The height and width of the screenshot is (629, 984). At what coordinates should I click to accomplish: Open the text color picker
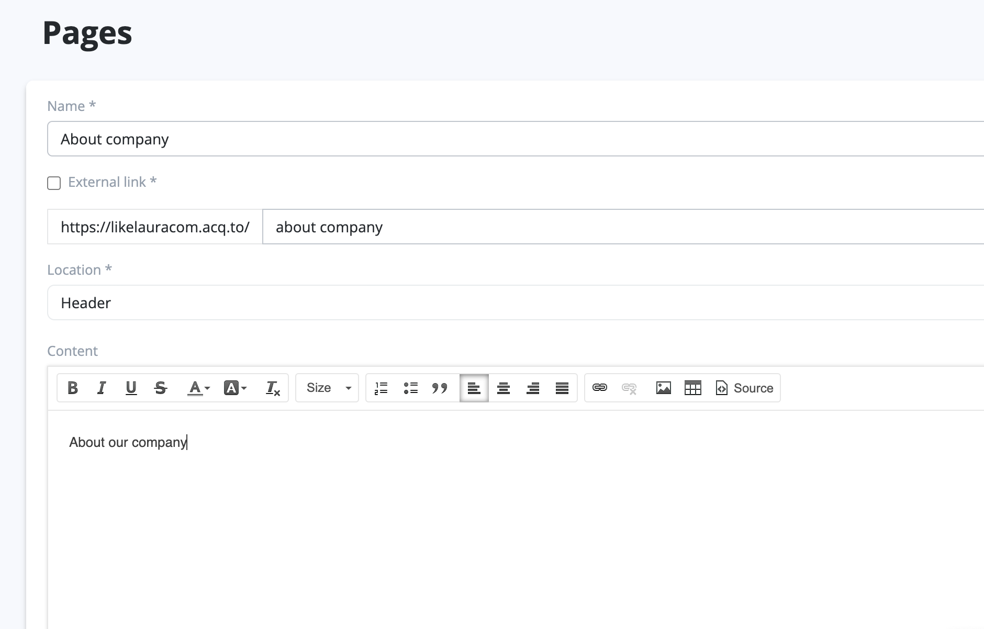198,388
